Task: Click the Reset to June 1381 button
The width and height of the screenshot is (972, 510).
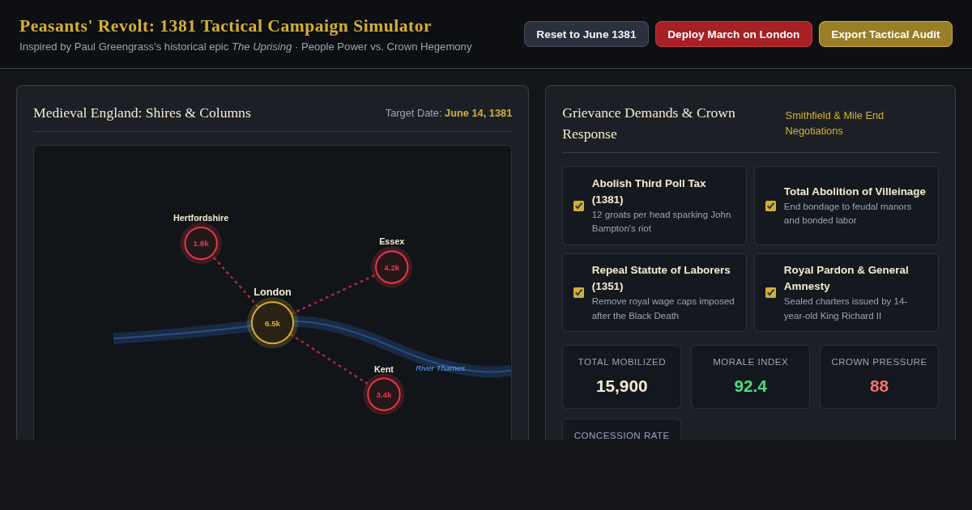Action: coord(586,34)
